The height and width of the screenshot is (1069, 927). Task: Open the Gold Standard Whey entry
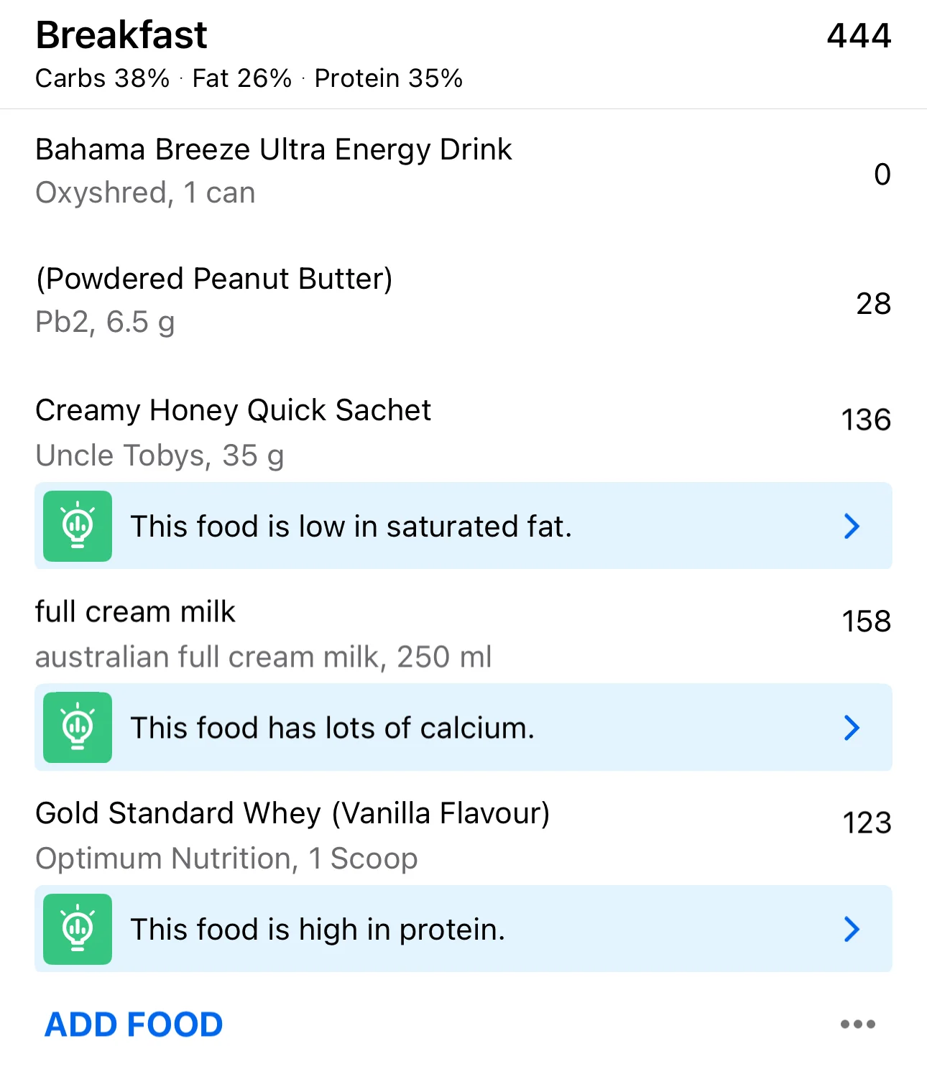pos(292,834)
